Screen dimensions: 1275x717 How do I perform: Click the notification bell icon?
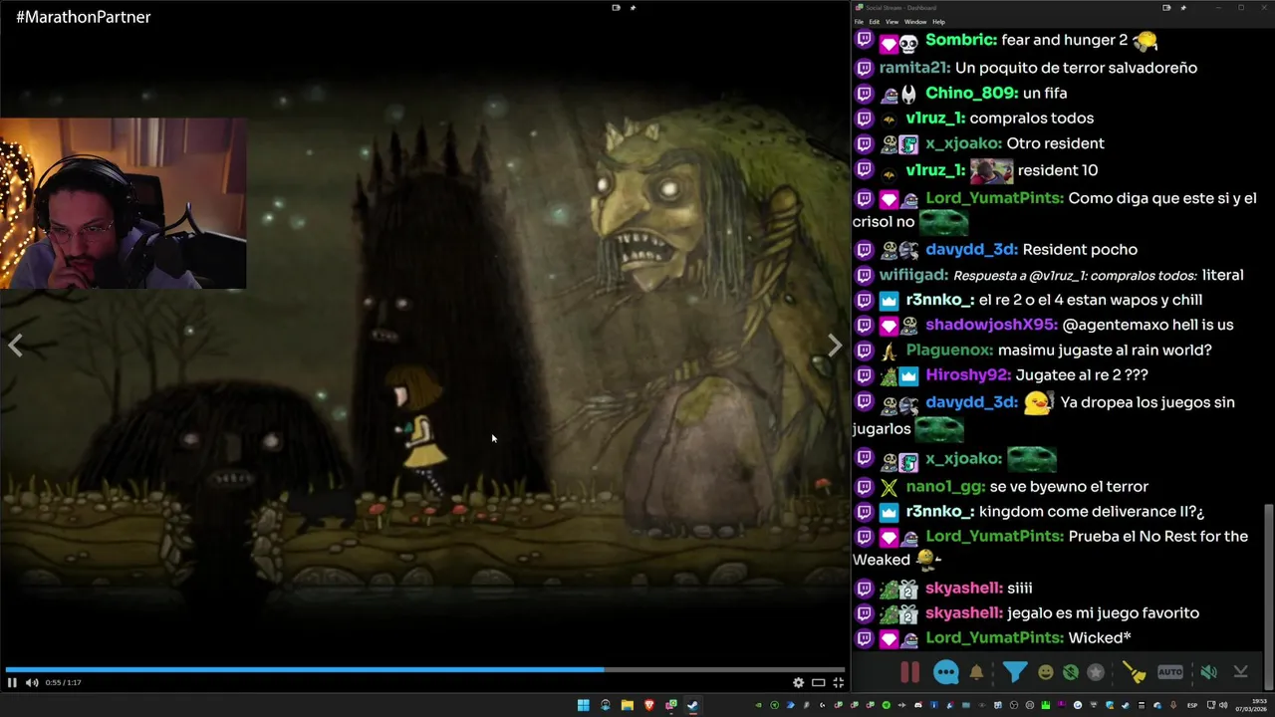click(x=976, y=672)
